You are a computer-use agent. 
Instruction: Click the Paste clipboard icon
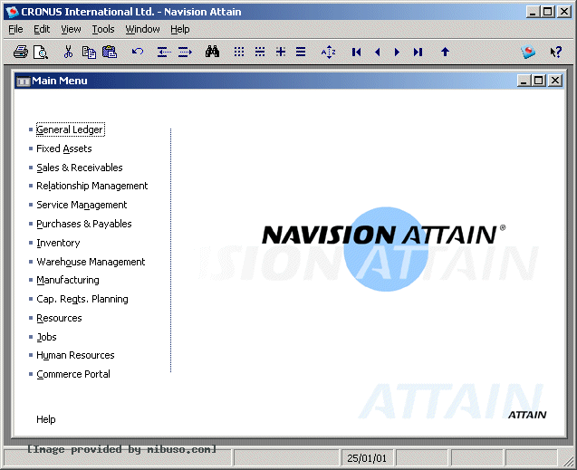(x=110, y=52)
